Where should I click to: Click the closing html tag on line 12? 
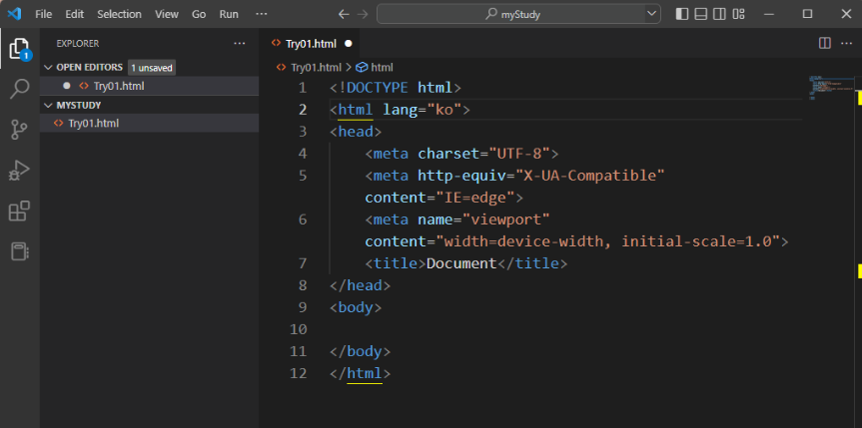pyautogui.click(x=361, y=373)
